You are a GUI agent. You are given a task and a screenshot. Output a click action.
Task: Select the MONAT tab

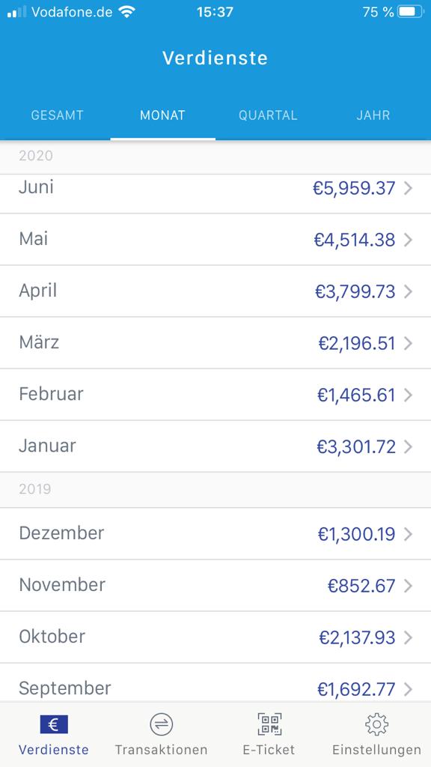(162, 115)
